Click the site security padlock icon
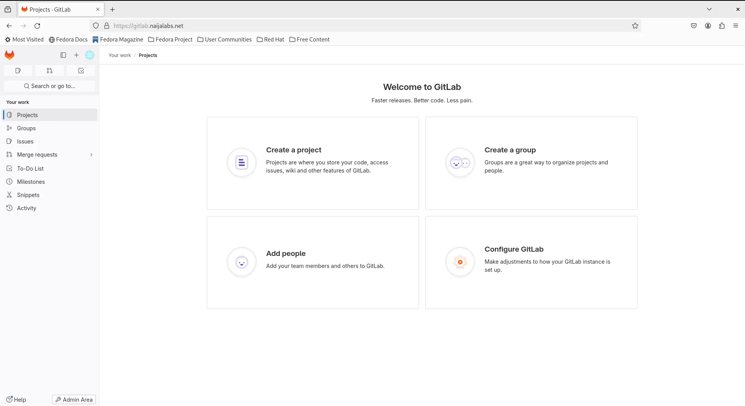The width and height of the screenshot is (745, 406). [x=107, y=26]
